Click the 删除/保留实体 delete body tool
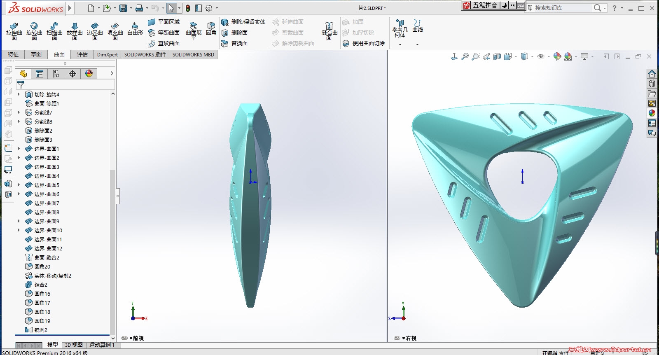 [x=243, y=22]
